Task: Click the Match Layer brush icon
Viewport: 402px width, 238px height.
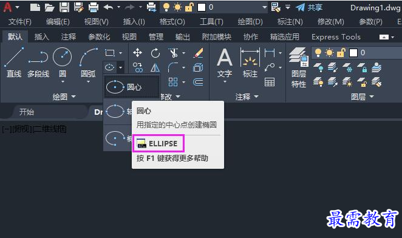Action: pos(376,82)
